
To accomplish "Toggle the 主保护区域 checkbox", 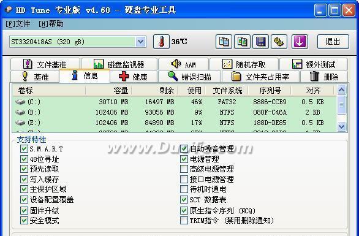I will point(24,189).
